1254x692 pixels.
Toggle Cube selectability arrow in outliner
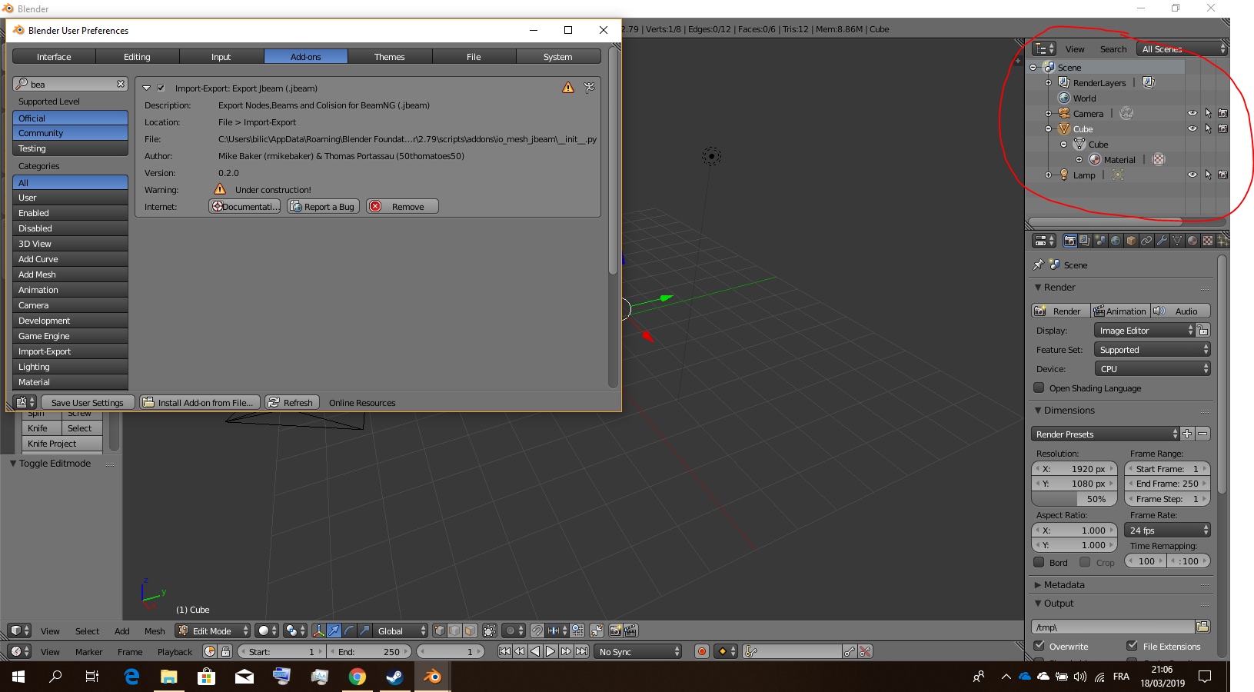coord(1208,128)
